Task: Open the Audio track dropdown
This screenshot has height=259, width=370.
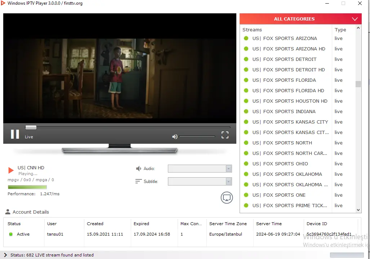Action: click(200, 169)
